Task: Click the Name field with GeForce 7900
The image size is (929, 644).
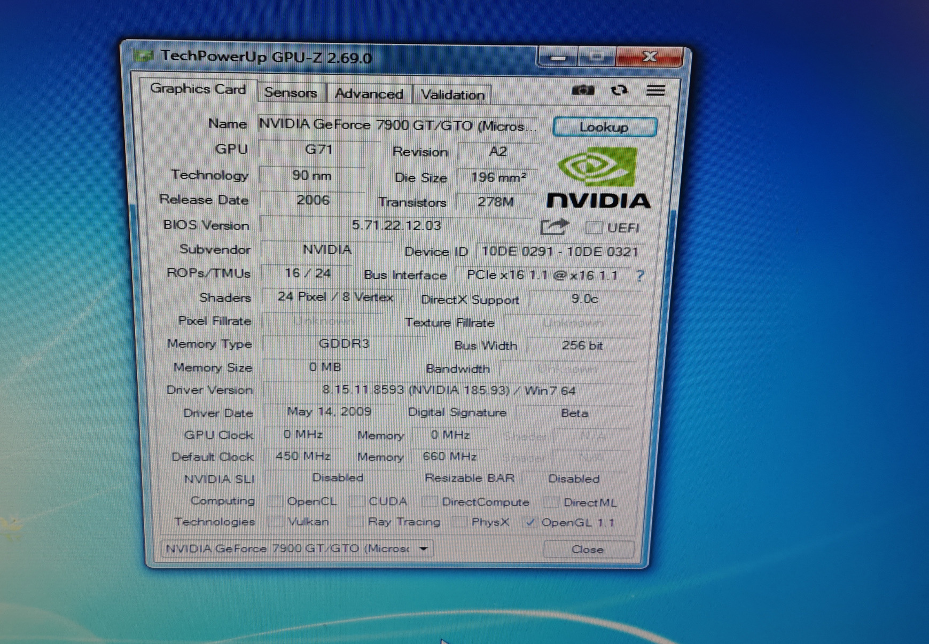Action: [x=398, y=125]
